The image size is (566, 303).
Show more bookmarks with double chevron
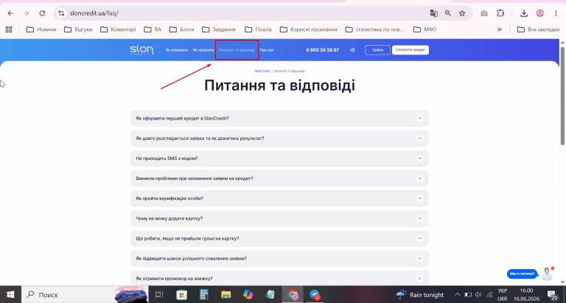pos(500,29)
